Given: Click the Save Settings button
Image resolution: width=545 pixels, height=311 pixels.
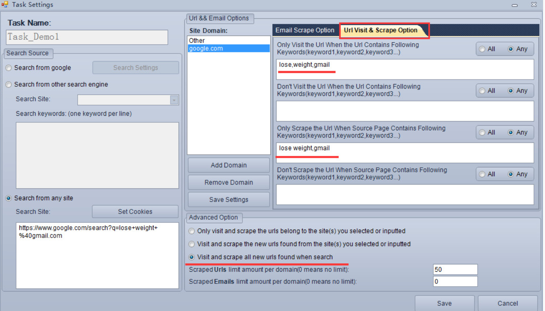Looking at the screenshot, I should pyautogui.click(x=229, y=200).
